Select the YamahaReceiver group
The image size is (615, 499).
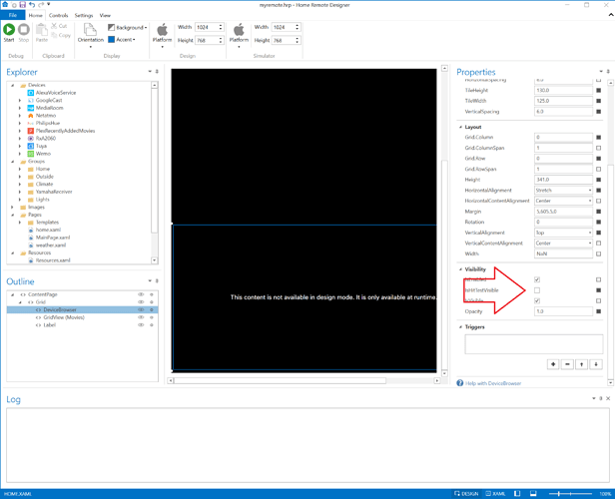(x=54, y=192)
